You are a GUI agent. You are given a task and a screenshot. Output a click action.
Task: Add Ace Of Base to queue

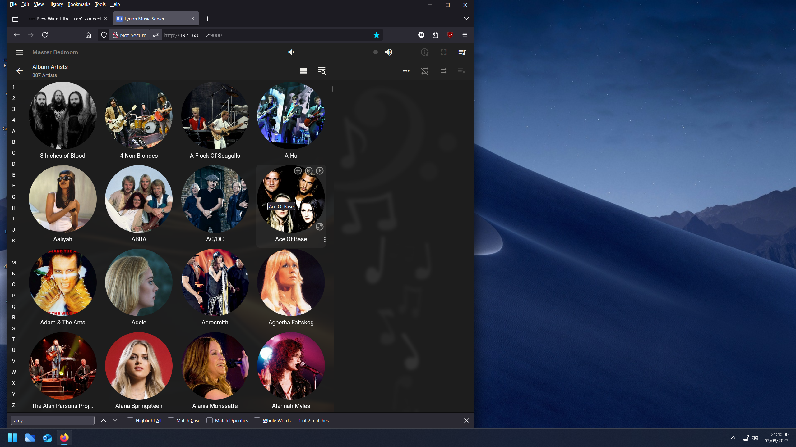click(298, 171)
